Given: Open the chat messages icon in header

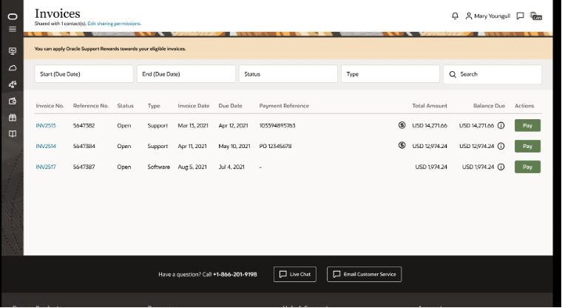Looking at the screenshot, I should coord(520,16).
